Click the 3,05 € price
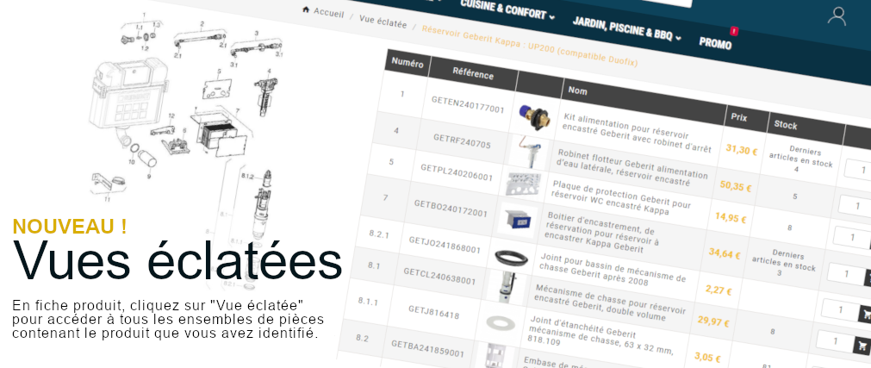Image resolution: width=871 pixels, height=368 pixels. point(707,356)
